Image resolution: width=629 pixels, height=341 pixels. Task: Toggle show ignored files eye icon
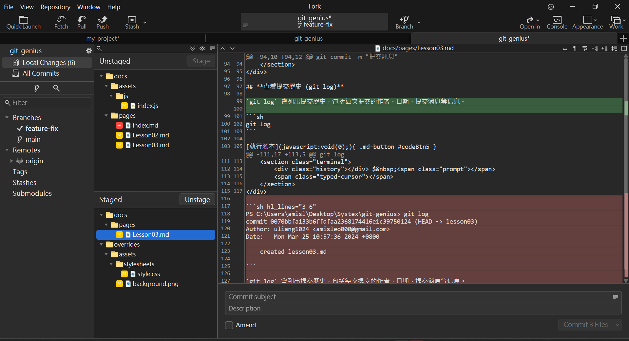point(202,49)
